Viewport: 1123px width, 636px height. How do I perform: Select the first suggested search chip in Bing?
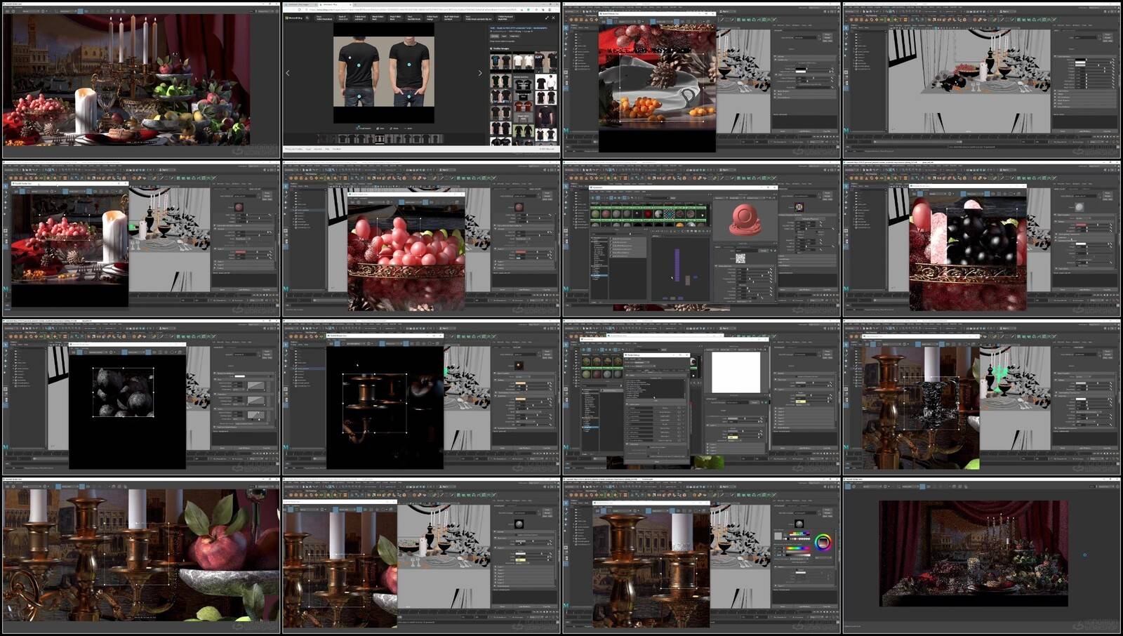tap(324, 18)
